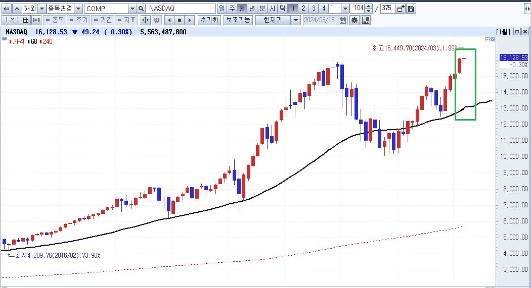The height and width of the screenshot is (288, 531).
Task: Click the 16,128.53 current price value
Action: pos(51,32)
